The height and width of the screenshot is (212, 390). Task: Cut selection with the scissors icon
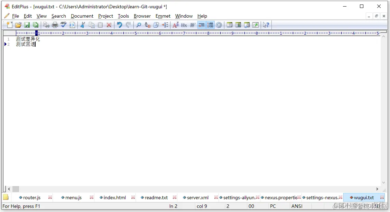pyautogui.click(x=83, y=25)
